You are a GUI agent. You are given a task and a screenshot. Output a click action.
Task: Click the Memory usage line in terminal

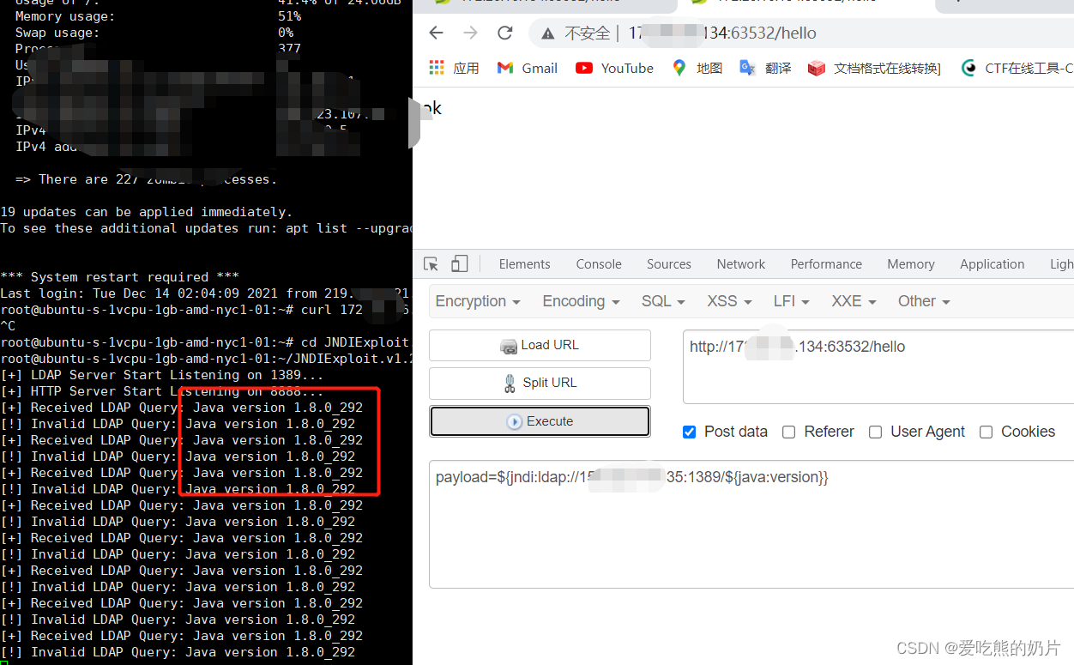158,16
